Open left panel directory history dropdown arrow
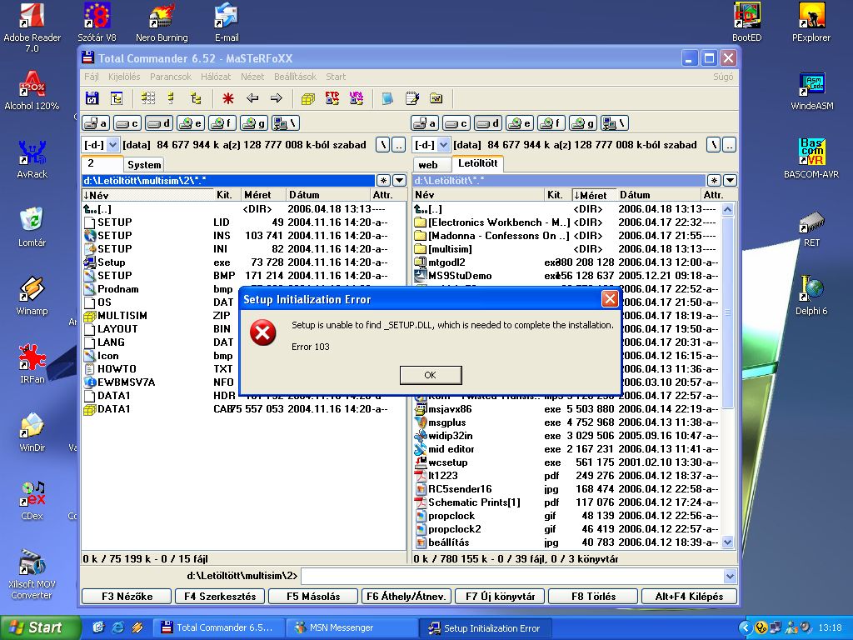This screenshot has height=640, width=853. click(x=400, y=181)
